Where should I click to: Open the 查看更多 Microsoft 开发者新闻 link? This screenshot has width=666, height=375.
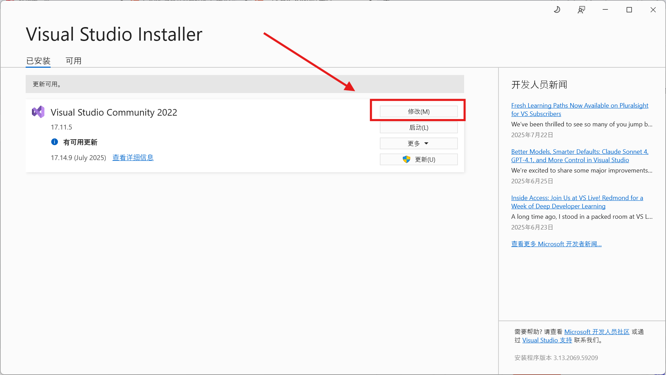click(x=556, y=244)
